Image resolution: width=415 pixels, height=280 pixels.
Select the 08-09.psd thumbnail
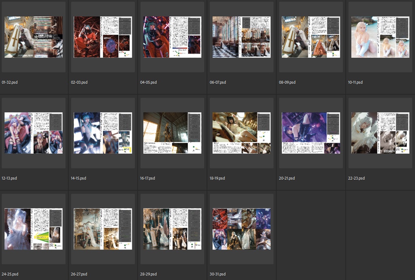click(x=311, y=37)
